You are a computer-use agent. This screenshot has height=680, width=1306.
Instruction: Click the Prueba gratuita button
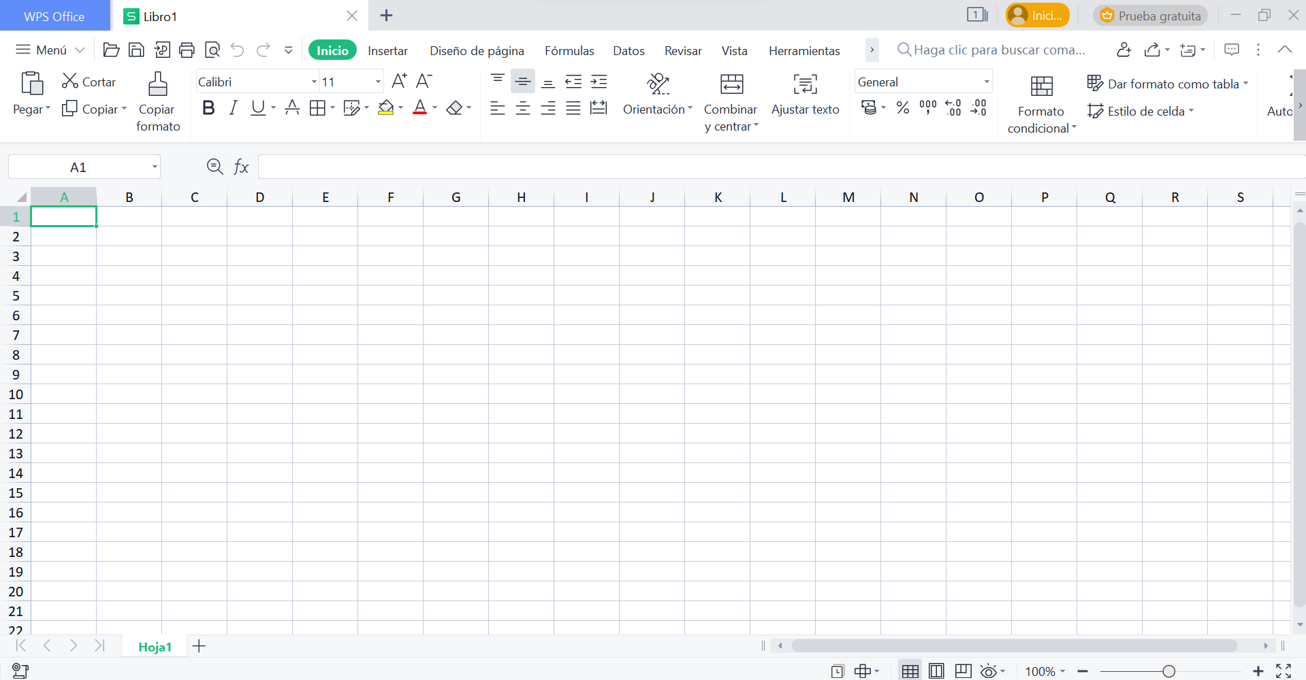pyautogui.click(x=1150, y=16)
